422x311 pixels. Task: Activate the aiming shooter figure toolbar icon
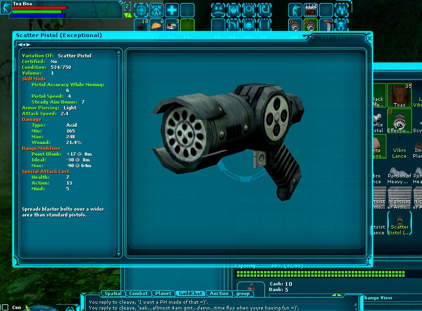(x=295, y=10)
